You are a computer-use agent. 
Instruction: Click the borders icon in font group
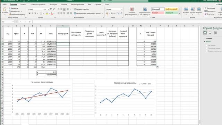pyautogui.click(x=41, y=13)
